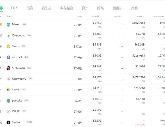Screen dimensions: 165x127
Task: Switch to the DEX tab
Action: [15, 8]
